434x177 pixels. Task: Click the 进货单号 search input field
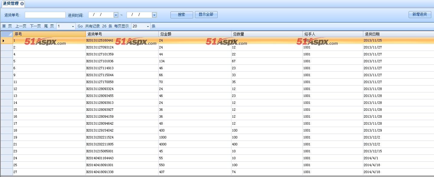(x=45, y=15)
